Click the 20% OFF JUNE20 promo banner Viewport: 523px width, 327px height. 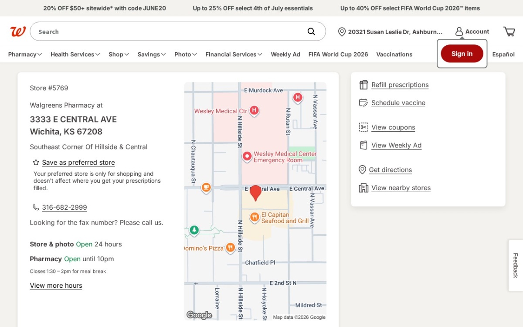coord(105,8)
